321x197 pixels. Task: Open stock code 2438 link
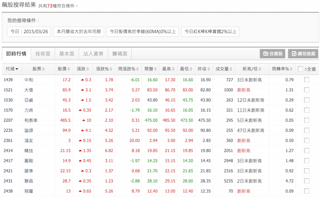[8, 191]
